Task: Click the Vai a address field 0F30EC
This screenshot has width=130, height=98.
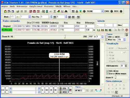Action: pos(80,90)
